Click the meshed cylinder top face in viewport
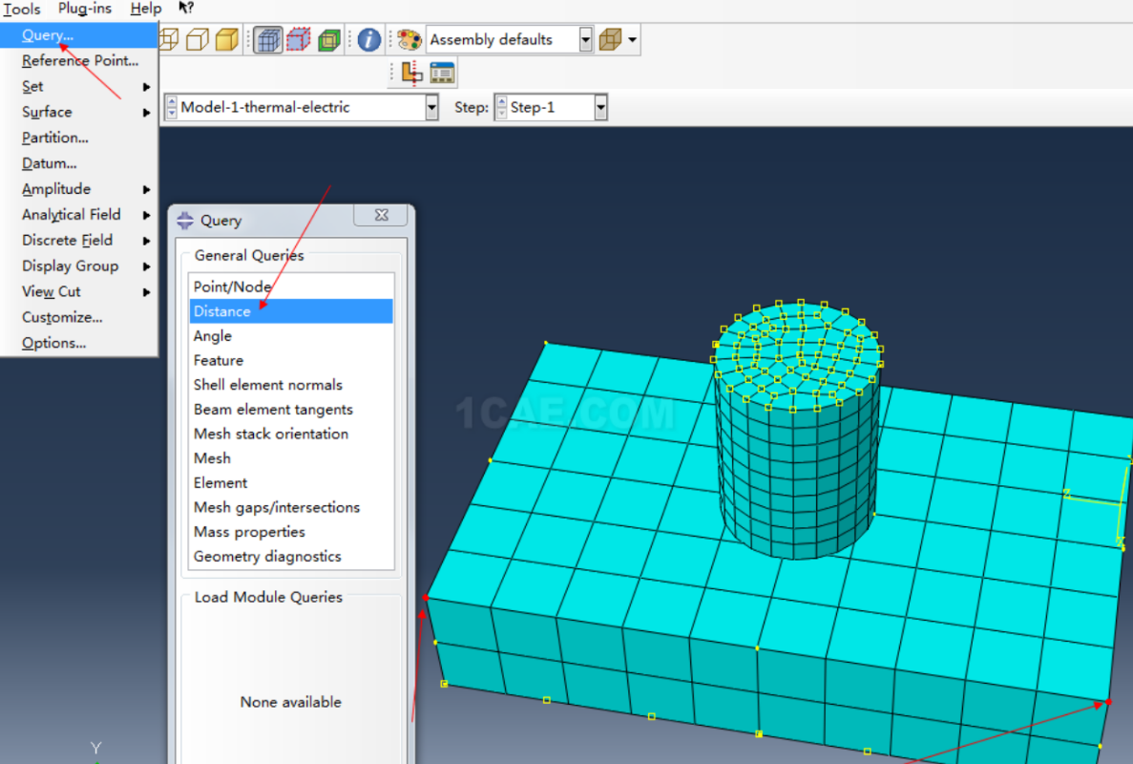The width and height of the screenshot is (1133, 764). pyautogui.click(x=798, y=355)
